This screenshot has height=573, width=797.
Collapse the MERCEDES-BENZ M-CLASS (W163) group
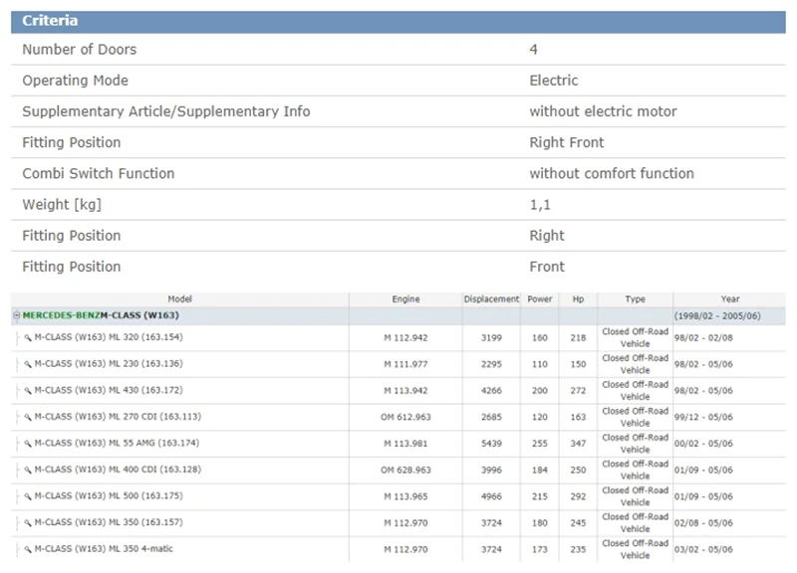coord(16,315)
